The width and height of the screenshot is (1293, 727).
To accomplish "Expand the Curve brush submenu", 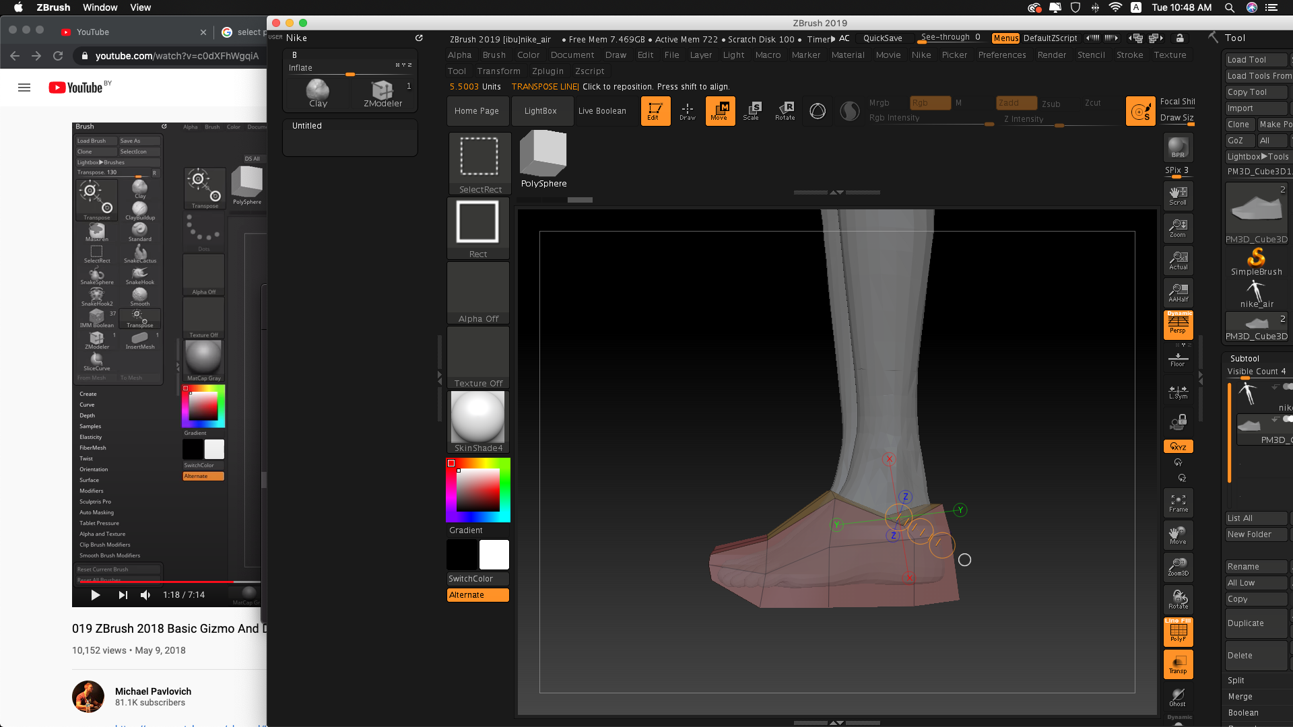I will coord(87,405).
